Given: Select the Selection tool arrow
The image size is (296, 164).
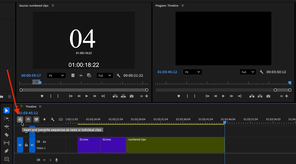Looking at the screenshot, I should (x=7, y=110).
